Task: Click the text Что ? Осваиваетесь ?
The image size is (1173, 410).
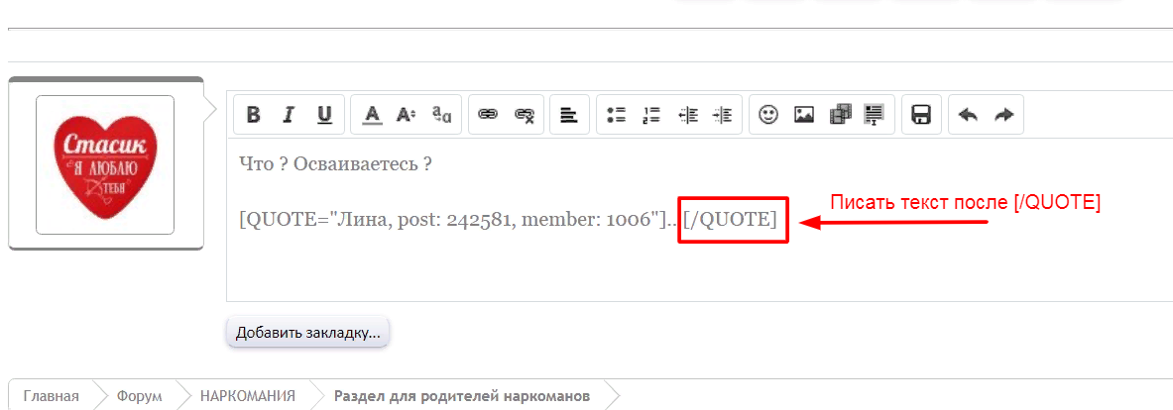Action: 335,163
